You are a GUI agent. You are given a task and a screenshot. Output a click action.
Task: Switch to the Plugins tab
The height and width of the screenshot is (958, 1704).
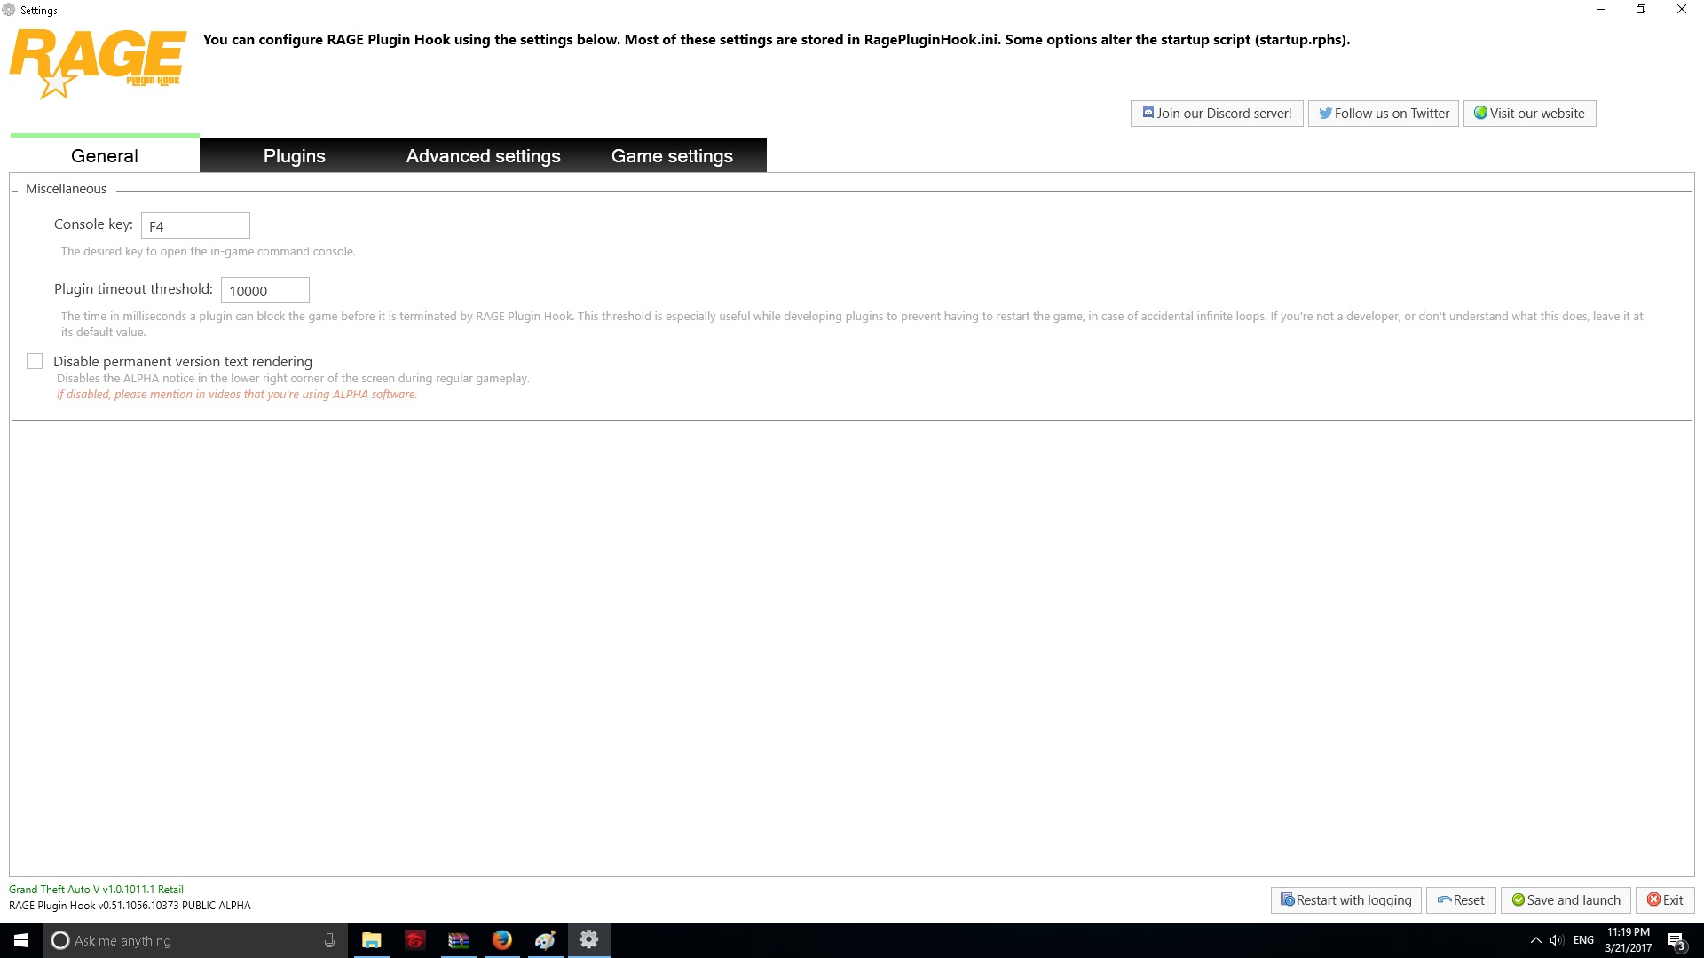point(294,156)
